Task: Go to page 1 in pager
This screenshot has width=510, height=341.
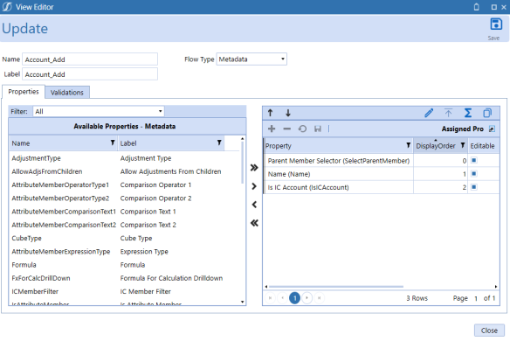Action: pyautogui.click(x=294, y=298)
